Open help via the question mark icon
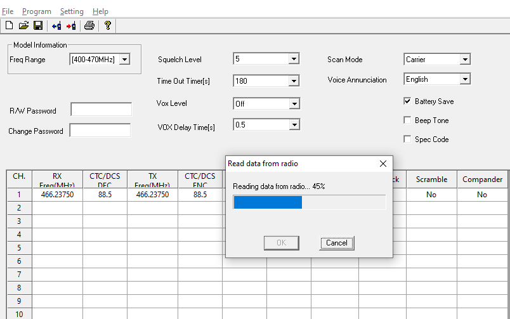 pos(108,25)
